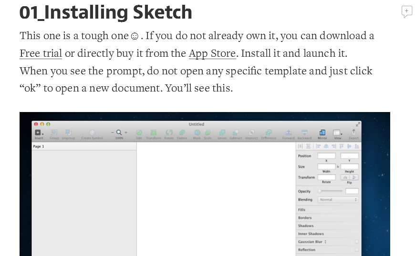Screen dimensions: 415x256
Task: Open the Gaussian Blur type selector
Action: [325, 242]
